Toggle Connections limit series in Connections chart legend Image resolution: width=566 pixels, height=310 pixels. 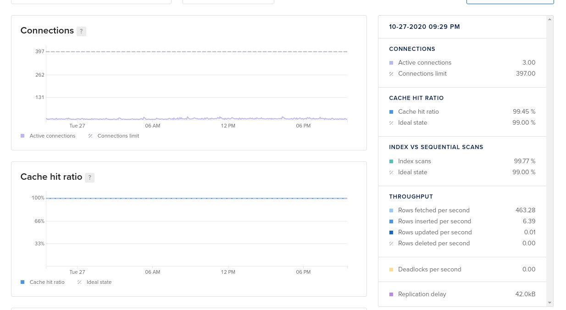point(114,136)
